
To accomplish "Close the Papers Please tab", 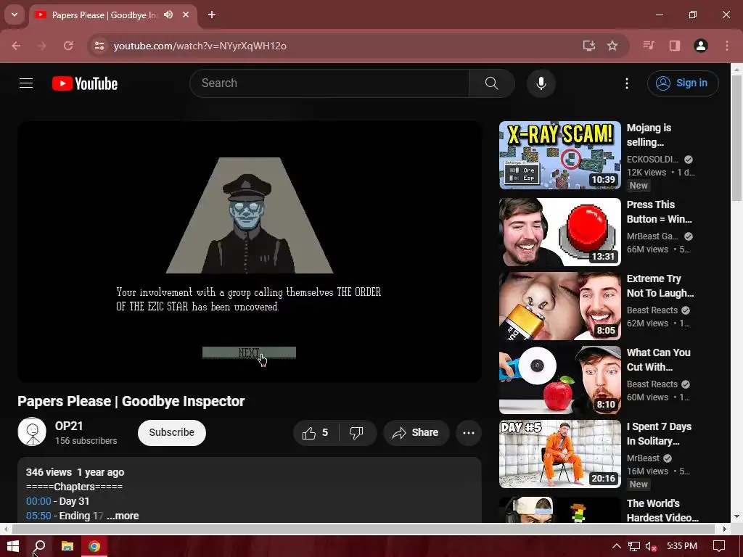I will click(x=186, y=15).
